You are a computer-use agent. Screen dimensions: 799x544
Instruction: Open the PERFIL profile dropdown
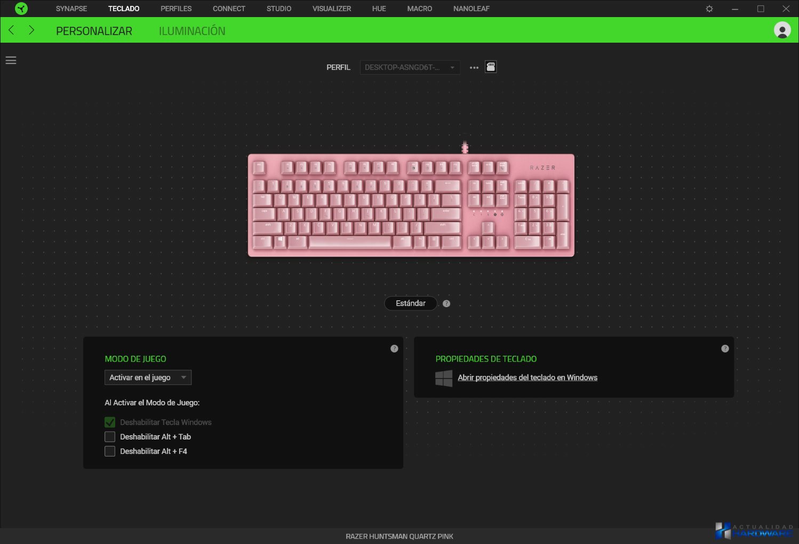click(410, 67)
